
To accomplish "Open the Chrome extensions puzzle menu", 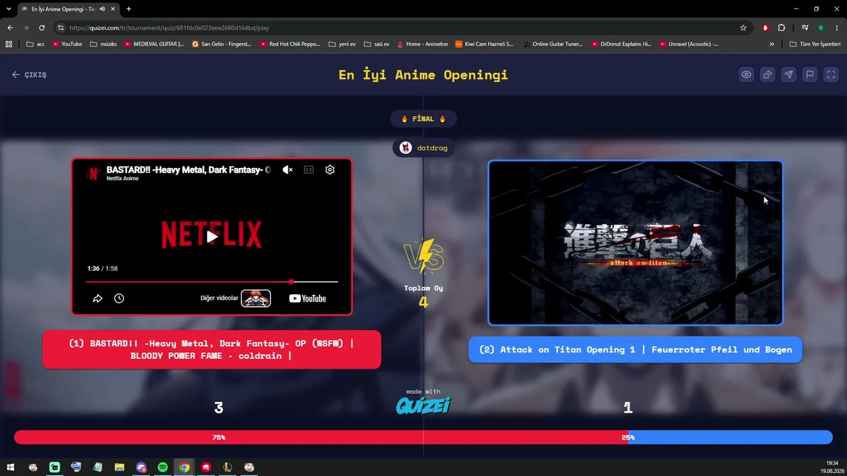I will point(781,28).
